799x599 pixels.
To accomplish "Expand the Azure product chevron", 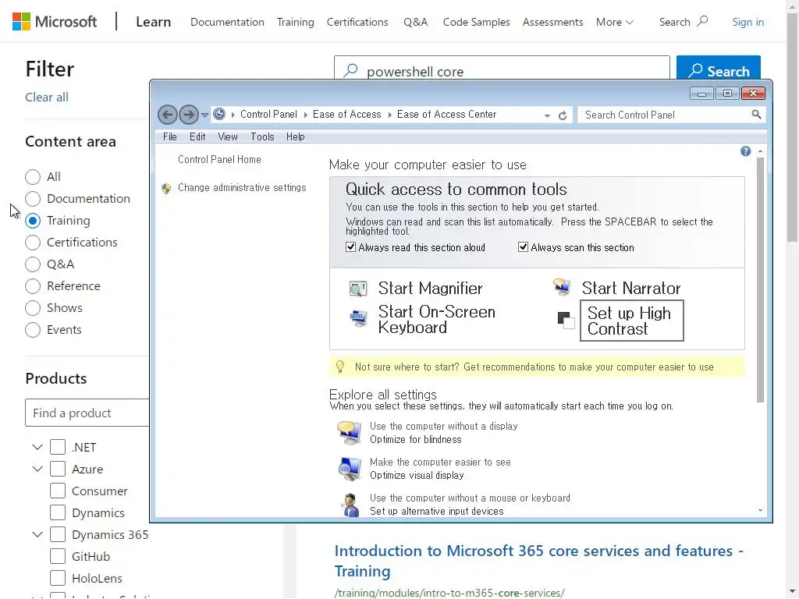I will pyautogui.click(x=37, y=469).
